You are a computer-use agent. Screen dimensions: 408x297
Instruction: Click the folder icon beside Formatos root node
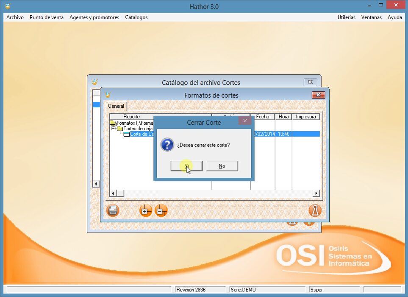113,123
